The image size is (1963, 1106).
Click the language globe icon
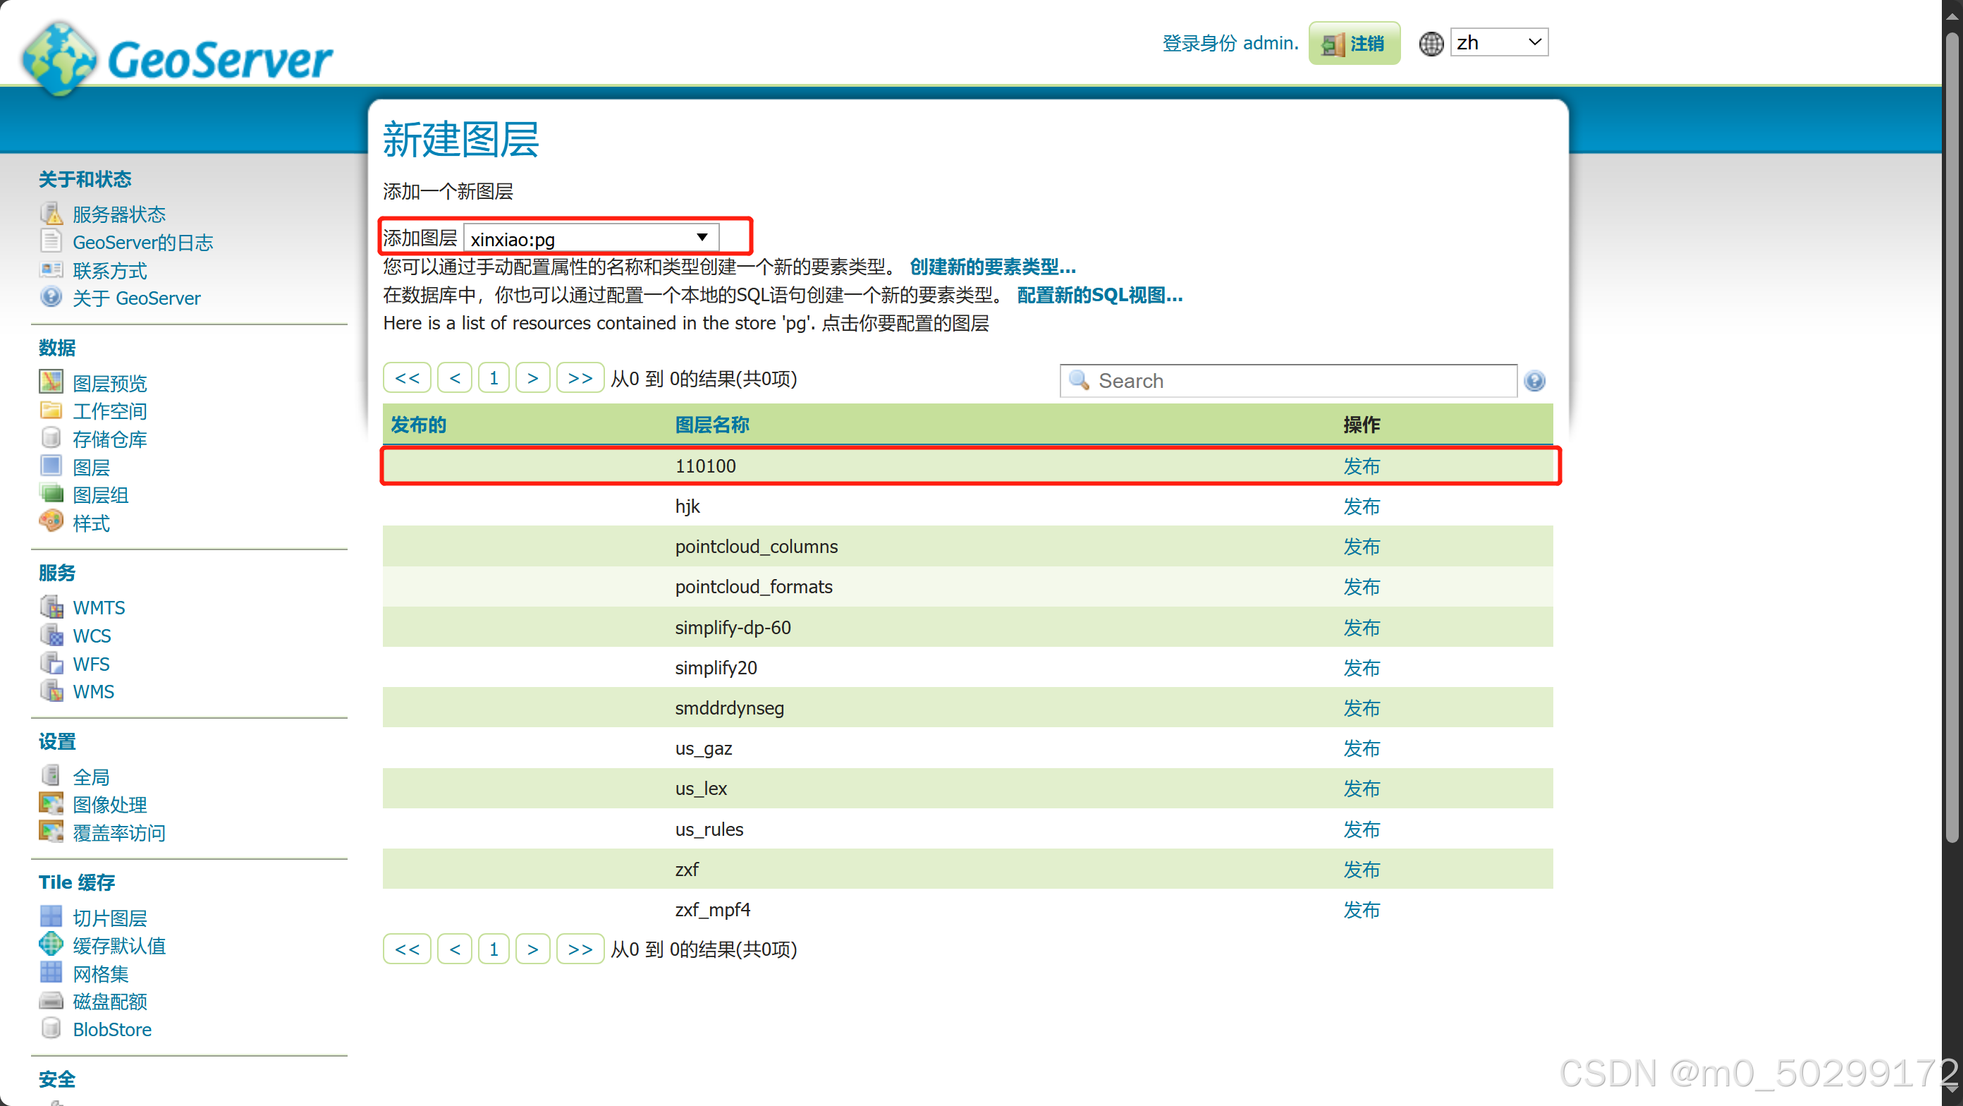(x=1432, y=44)
